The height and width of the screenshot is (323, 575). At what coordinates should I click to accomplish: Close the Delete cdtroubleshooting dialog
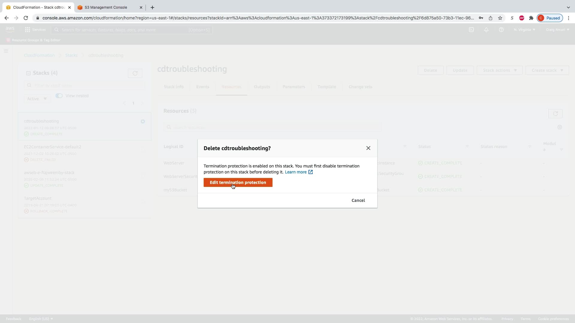pos(368,148)
